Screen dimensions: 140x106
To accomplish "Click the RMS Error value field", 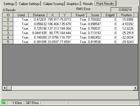I will (121, 10).
